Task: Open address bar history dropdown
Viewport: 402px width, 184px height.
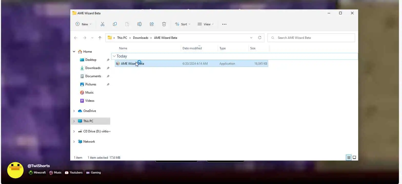Action: pos(251,38)
